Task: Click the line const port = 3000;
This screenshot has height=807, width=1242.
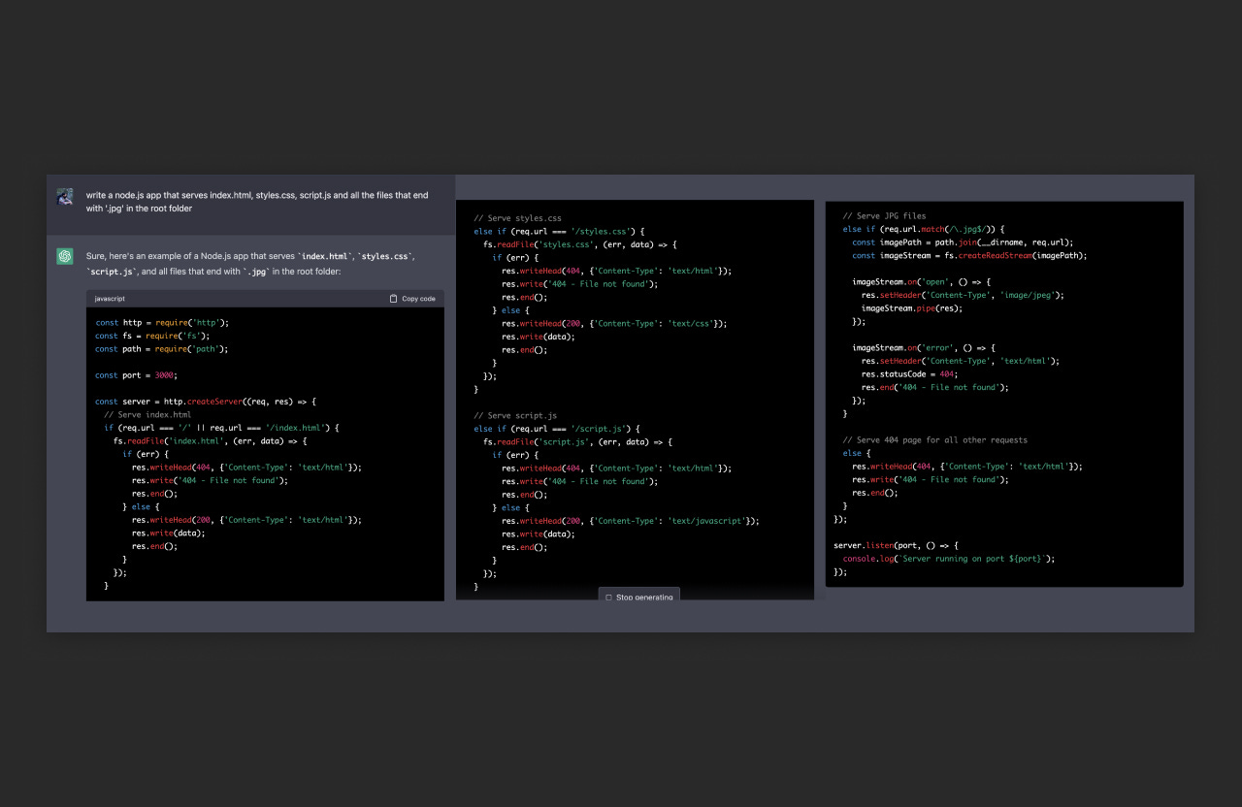Action: (137, 375)
